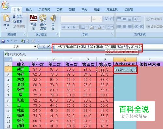The width and height of the screenshot is (163, 129).
Task: Click the Select All corner button
Action: click(8, 60)
